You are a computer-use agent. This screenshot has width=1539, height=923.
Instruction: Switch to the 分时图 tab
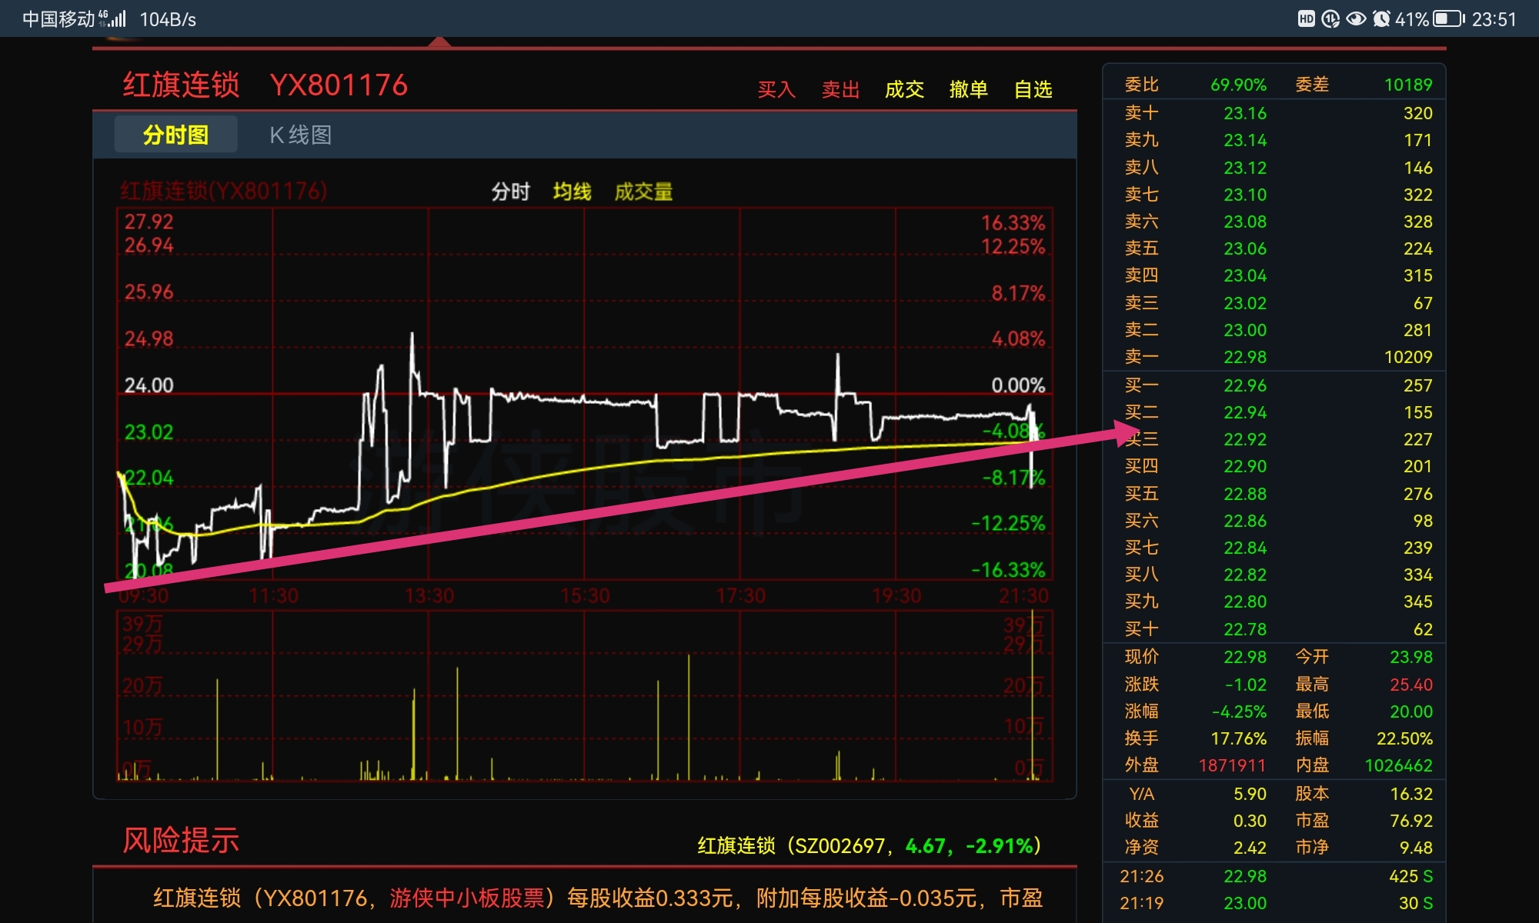(x=176, y=135)
